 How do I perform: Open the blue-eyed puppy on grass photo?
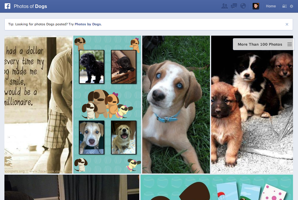(176, 105)
